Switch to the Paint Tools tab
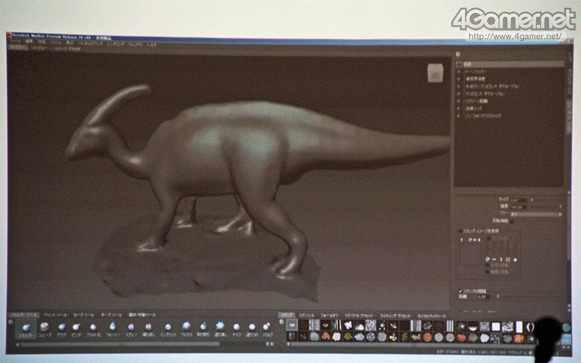The image size is (581, 363). point(54,315)
